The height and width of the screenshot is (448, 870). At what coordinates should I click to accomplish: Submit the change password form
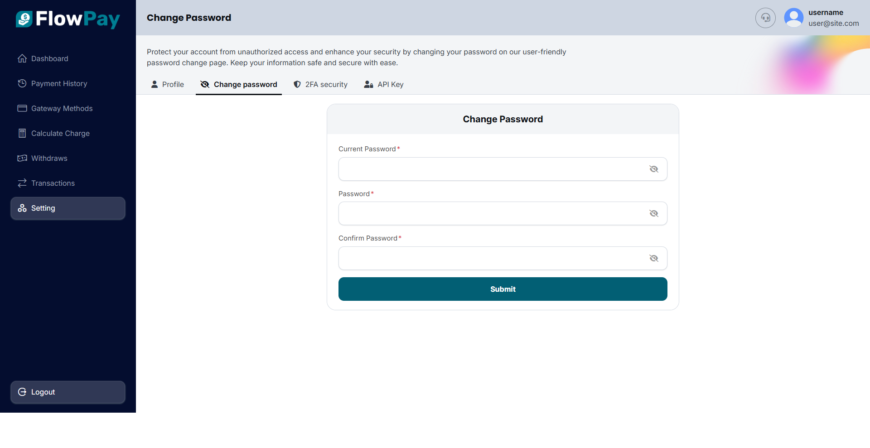[x=503, y=289]
